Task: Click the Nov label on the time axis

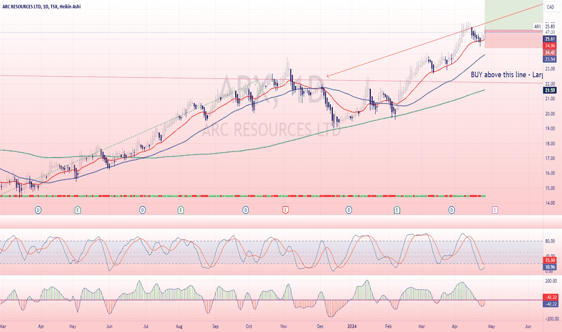Action: pos(284,327)
